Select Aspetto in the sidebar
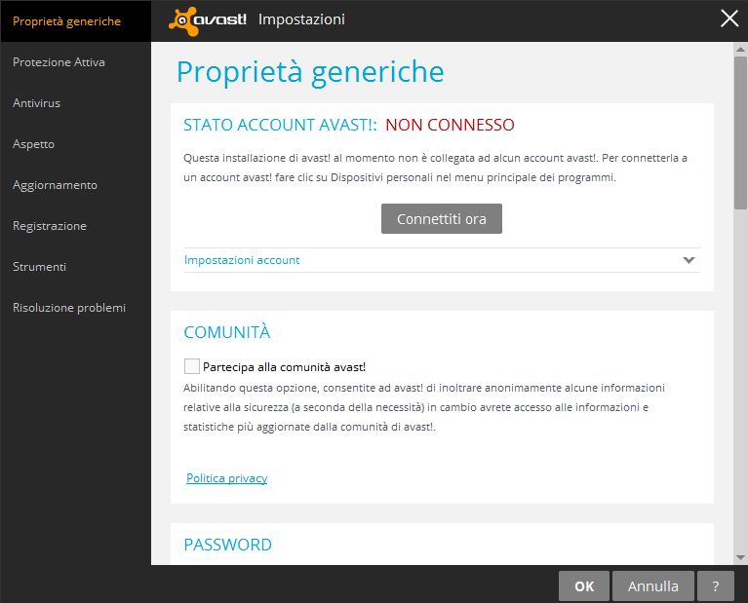748x603 pixels. pos(34,144)
